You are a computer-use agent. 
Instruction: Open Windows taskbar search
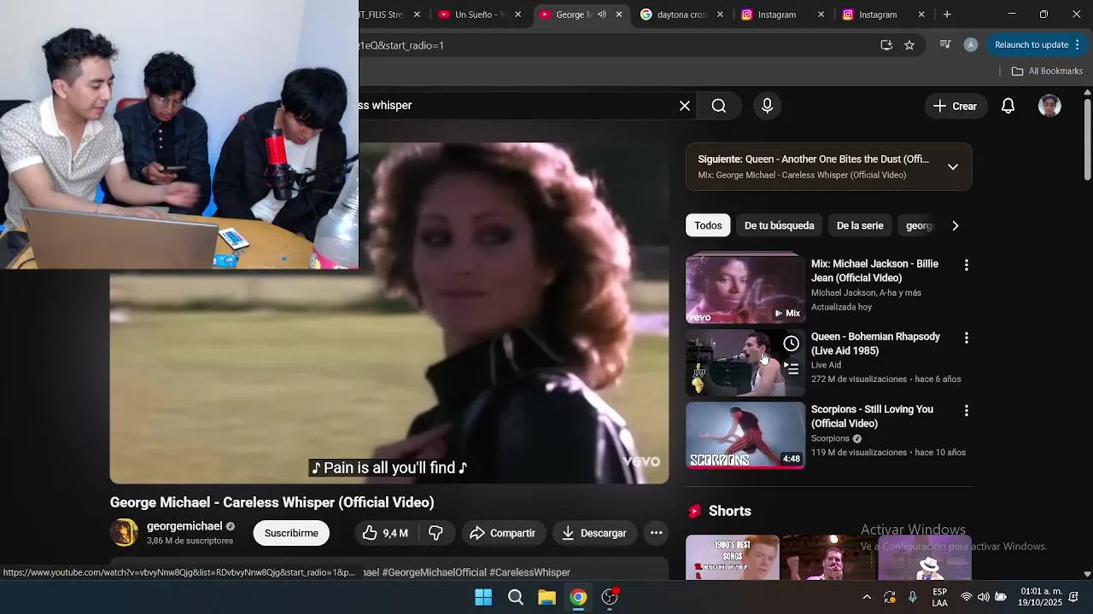516,597
